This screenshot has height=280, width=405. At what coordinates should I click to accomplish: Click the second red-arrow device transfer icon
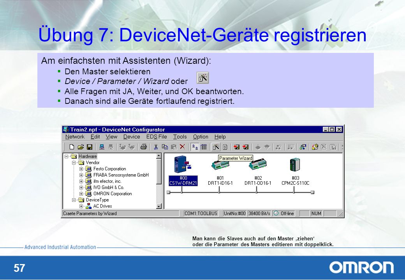(x=246, y=147)
